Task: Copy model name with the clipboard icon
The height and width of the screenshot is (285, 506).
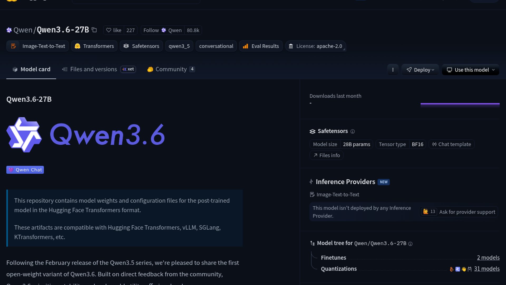Action: click(x=94, y=30)
